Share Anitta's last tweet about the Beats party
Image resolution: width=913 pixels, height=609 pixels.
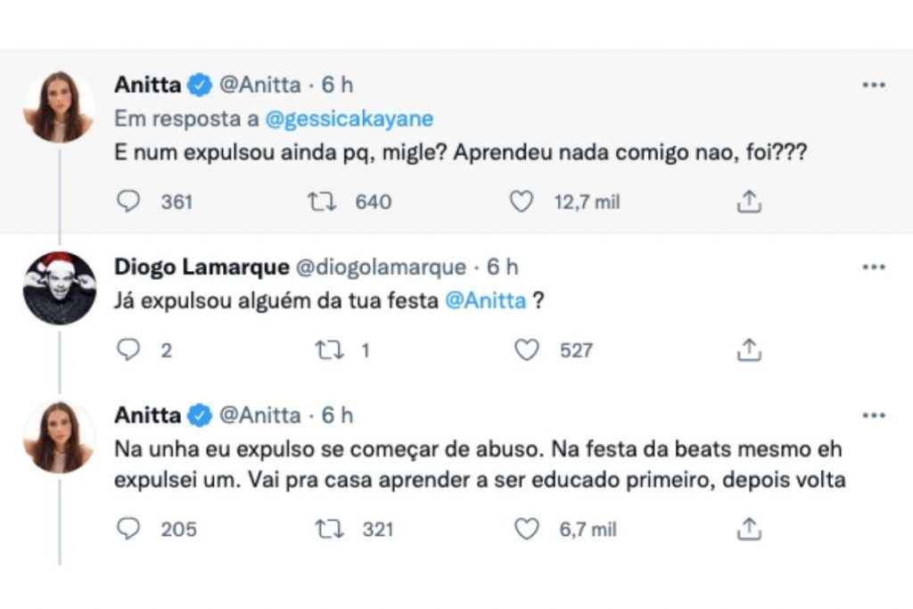click(x=750, y=529)
